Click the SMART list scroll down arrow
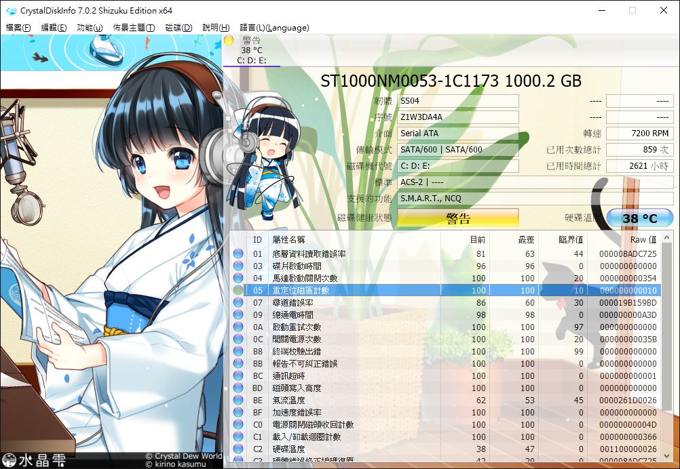This screenshot has width=680, height=469. click(667, 456)
